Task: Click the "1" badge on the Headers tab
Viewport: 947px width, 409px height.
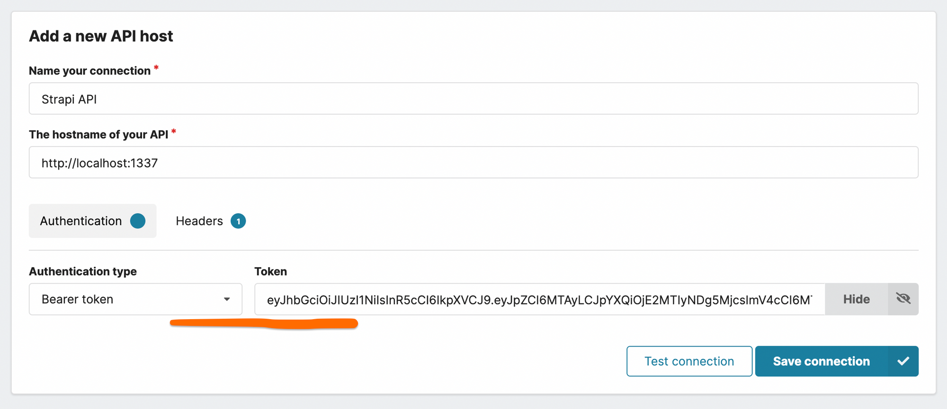Action: pyautogui.click(x=239, y=221)
